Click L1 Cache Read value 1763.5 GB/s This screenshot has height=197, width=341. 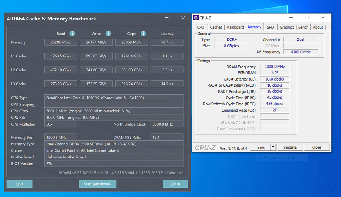[x=61, y=56]
